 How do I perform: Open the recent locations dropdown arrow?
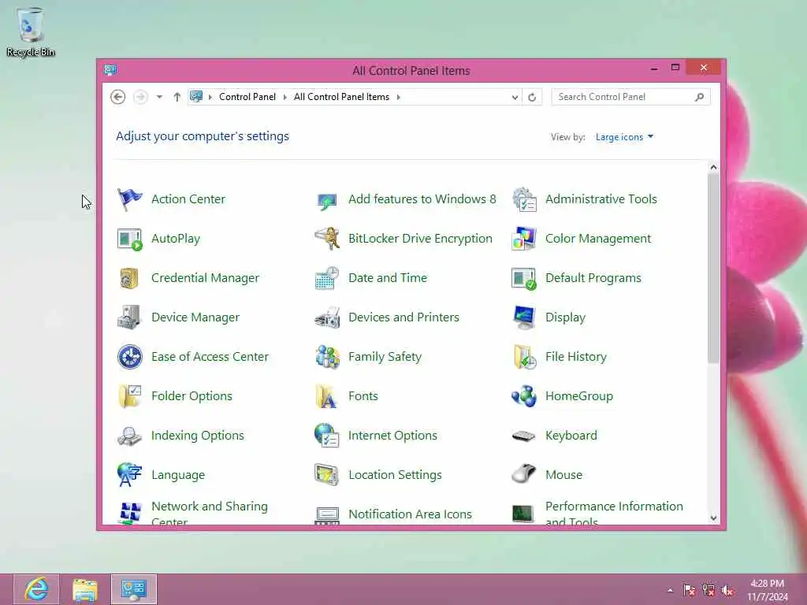tap(159, 97)
